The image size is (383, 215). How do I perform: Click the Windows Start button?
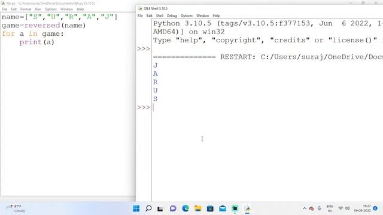(x=136, y=208)
